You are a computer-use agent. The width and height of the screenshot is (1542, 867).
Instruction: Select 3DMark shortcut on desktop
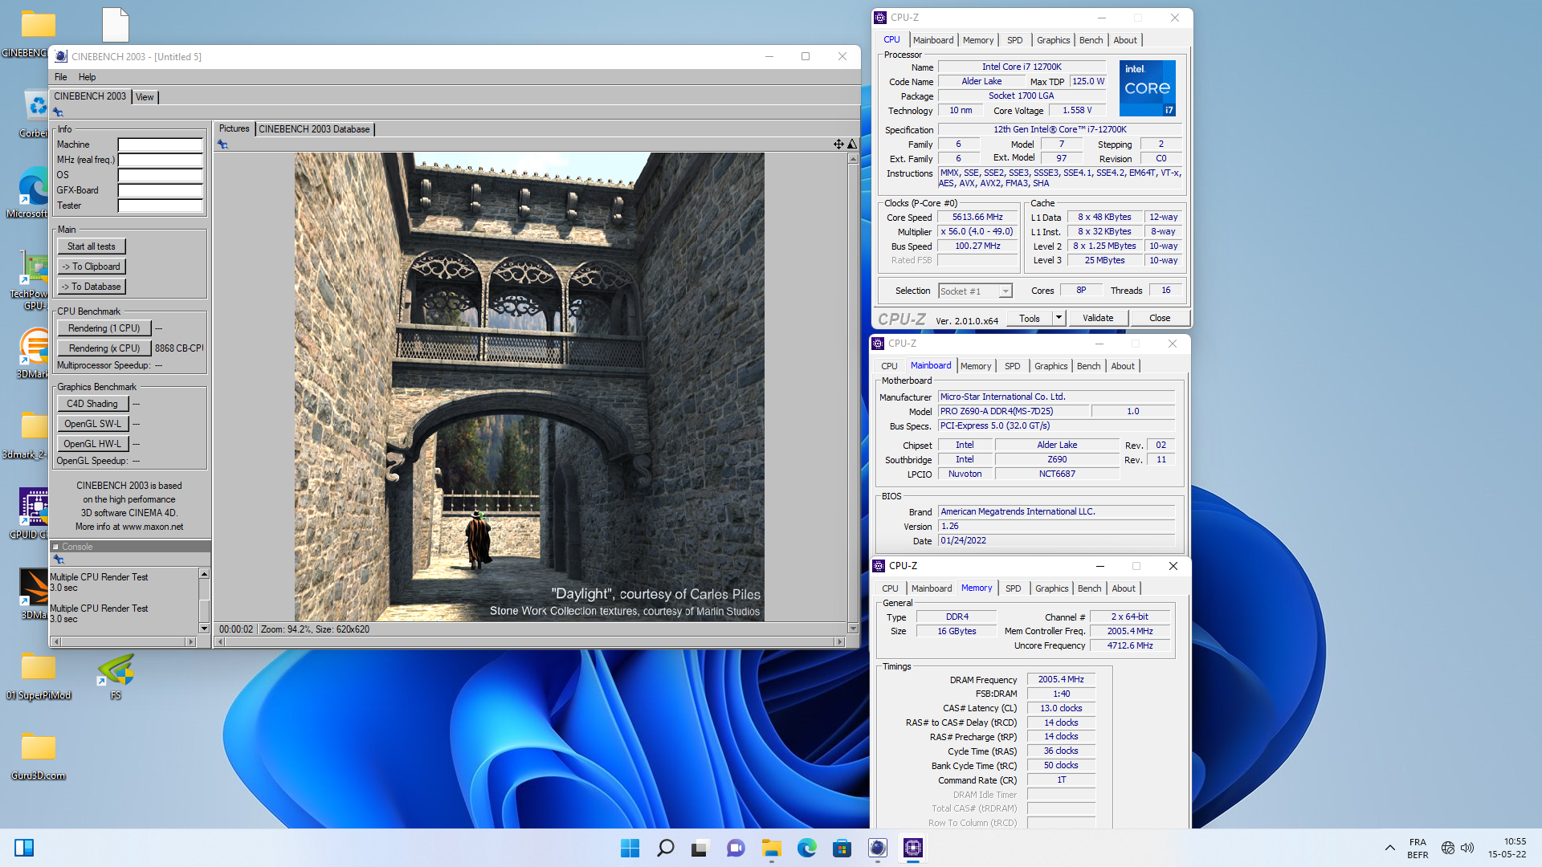pyautogui.click(x=34, y=353)
